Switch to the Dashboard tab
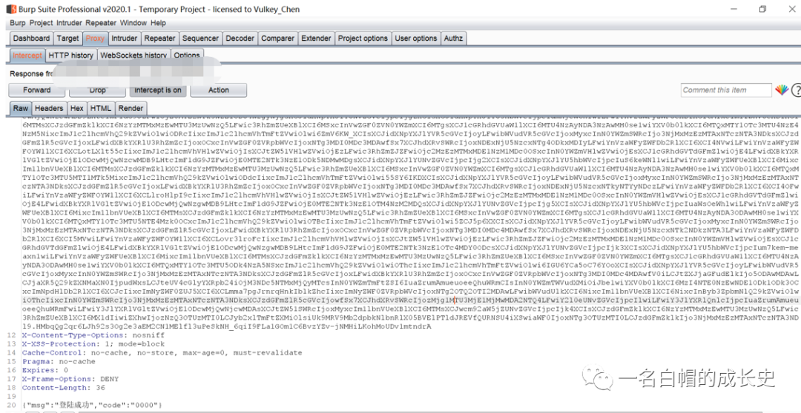 (x=32, y=38)
